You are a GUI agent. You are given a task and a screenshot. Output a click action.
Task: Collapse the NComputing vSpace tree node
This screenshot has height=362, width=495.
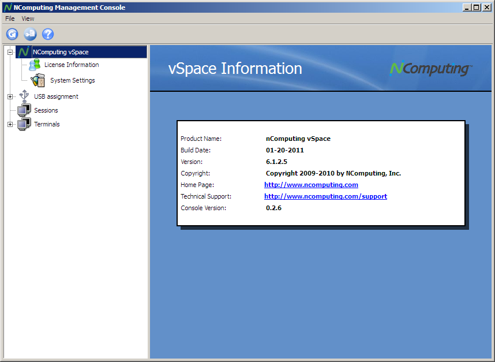10,52
